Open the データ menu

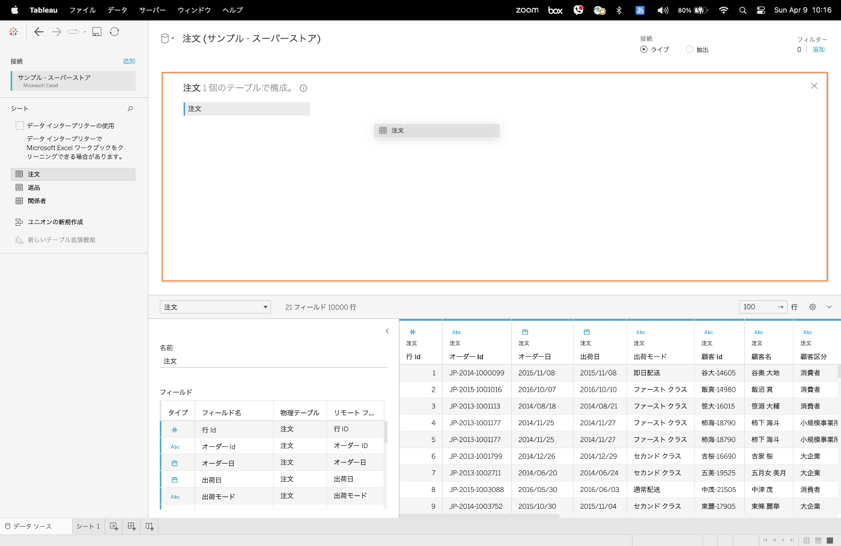coord(117,10)
